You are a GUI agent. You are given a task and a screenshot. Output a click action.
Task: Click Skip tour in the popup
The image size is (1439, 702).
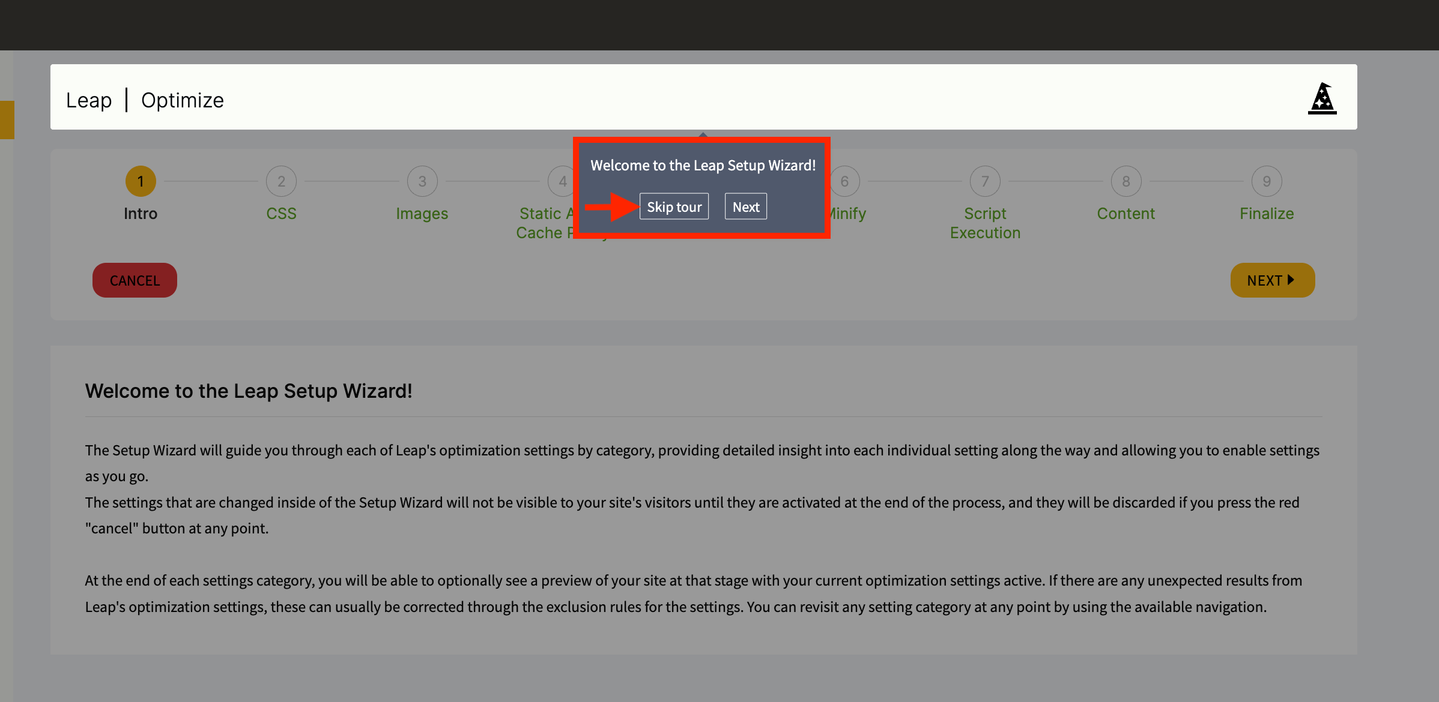pyautogui.click(x=674, y=206)
